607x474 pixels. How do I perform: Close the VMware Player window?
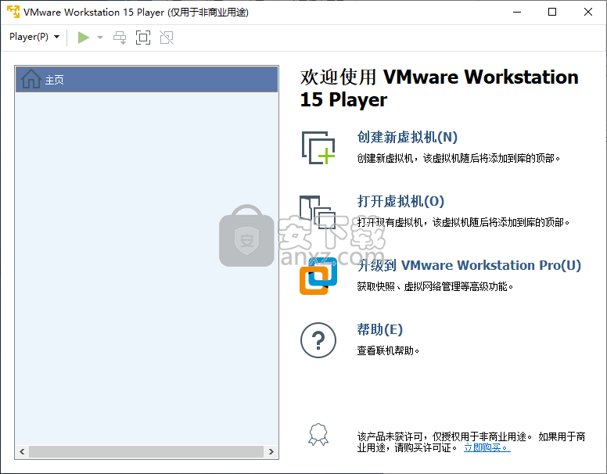588,12
